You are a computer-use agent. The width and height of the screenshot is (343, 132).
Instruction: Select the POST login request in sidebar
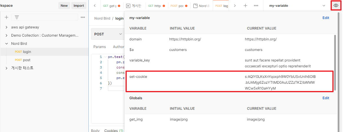(44, 52)
